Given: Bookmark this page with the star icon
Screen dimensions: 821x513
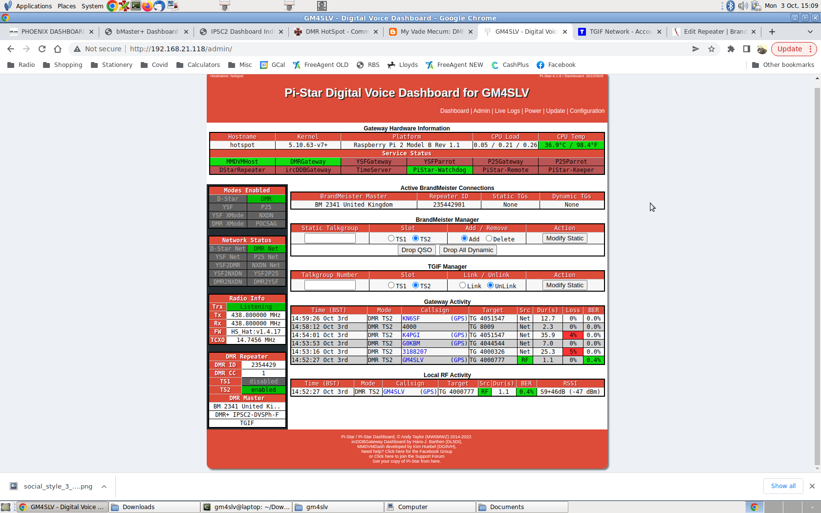Looking at the screenshot, I should [712, 49].
